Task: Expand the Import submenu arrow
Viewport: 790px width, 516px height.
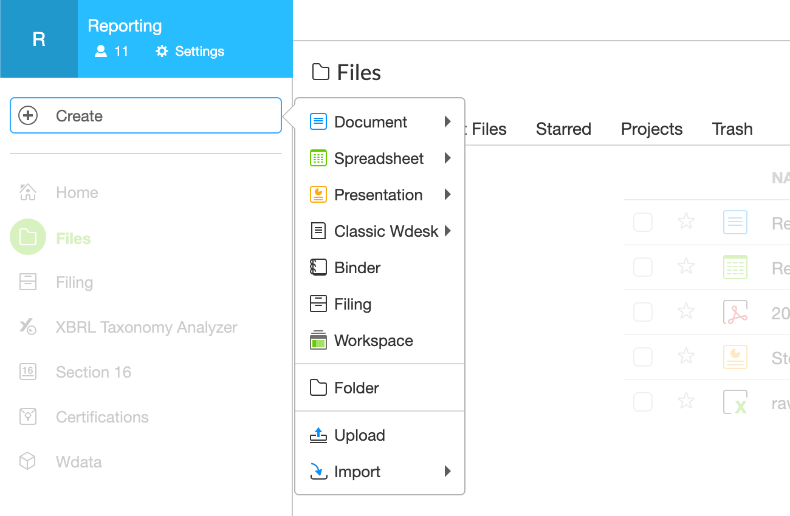Action: tap(448, 472)
